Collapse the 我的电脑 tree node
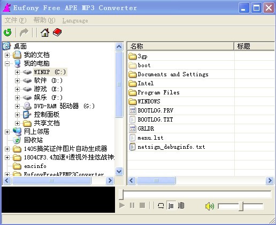 click(7, 63)
